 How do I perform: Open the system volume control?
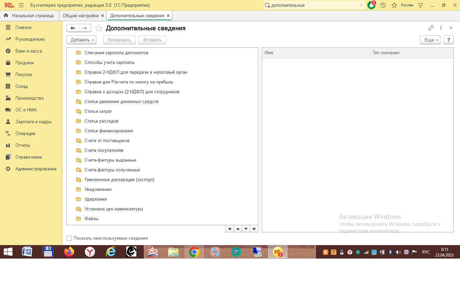pos(398,252)
